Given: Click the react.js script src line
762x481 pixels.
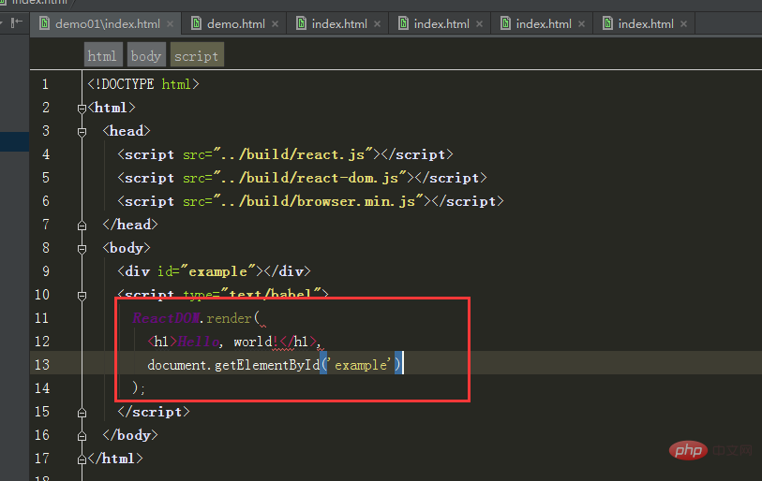Looking at the screenshot, I should (285, 154).
